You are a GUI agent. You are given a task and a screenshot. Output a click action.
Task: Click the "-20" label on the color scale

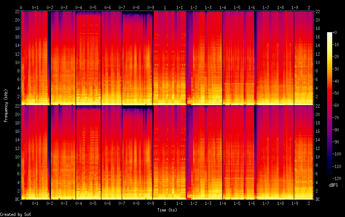(x=335, y=57)
